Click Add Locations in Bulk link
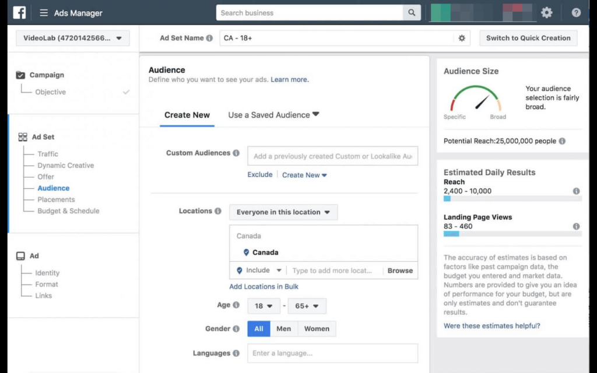 tap(264, 287)
